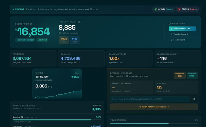Select the Leaderboard Rank stat card
The height and width of the screenshot is (127, 206).
coord(178,58)
